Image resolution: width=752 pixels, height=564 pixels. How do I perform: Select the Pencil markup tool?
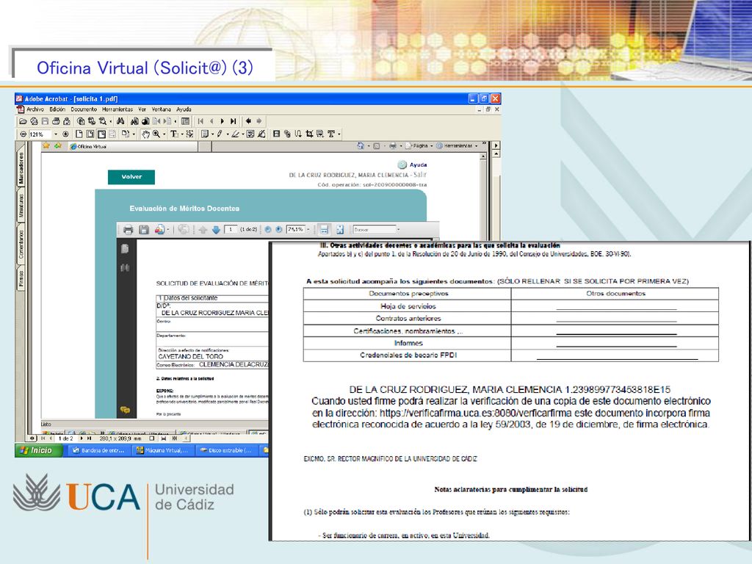(x=220, y=134)
